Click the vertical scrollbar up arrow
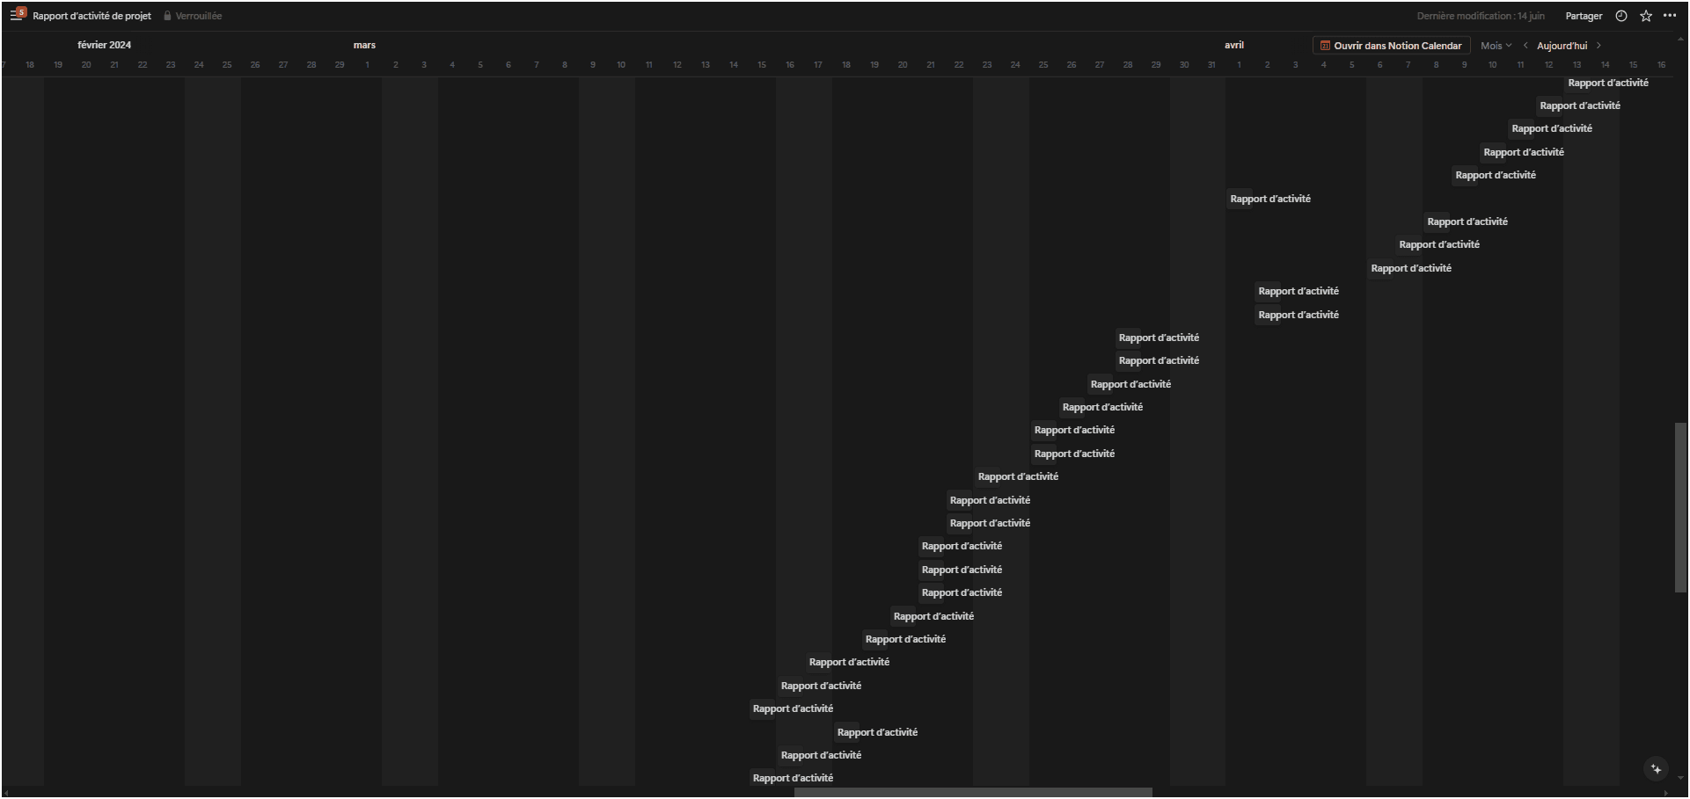The height and width of the screenshot is (799, 1690). point(1680,38)
